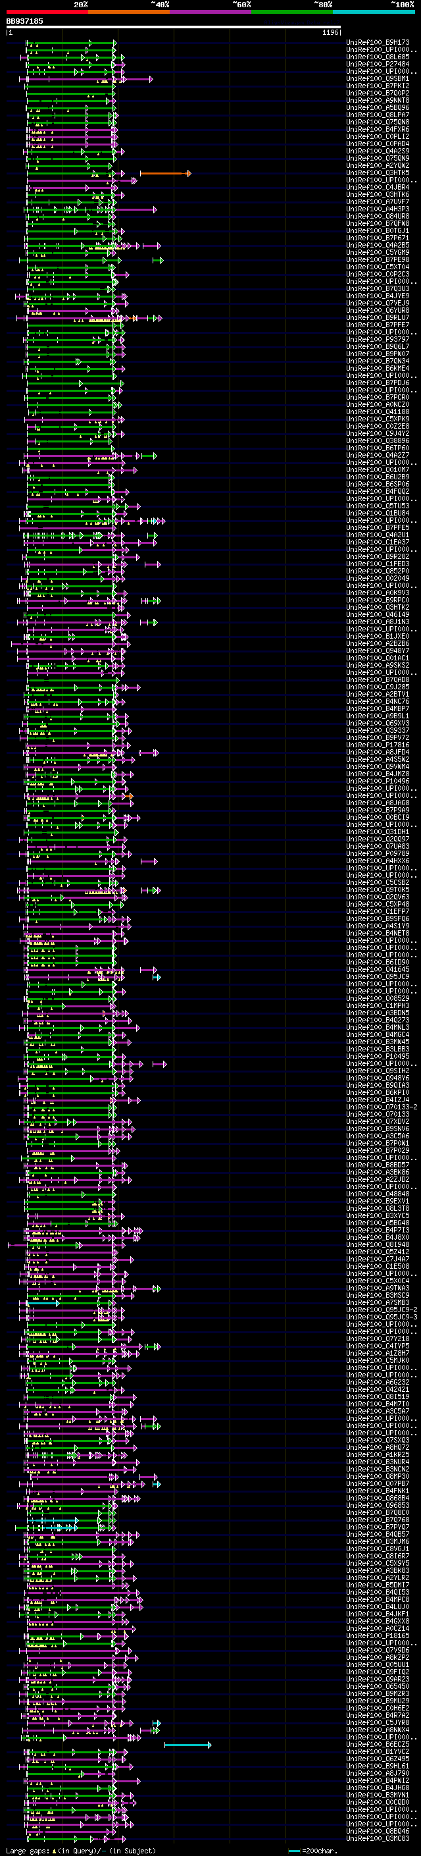This screenshot has width=421, height=1856.
Task: Choose the UniRef100_C0PAD4 entry
Action: pos(378,144)
